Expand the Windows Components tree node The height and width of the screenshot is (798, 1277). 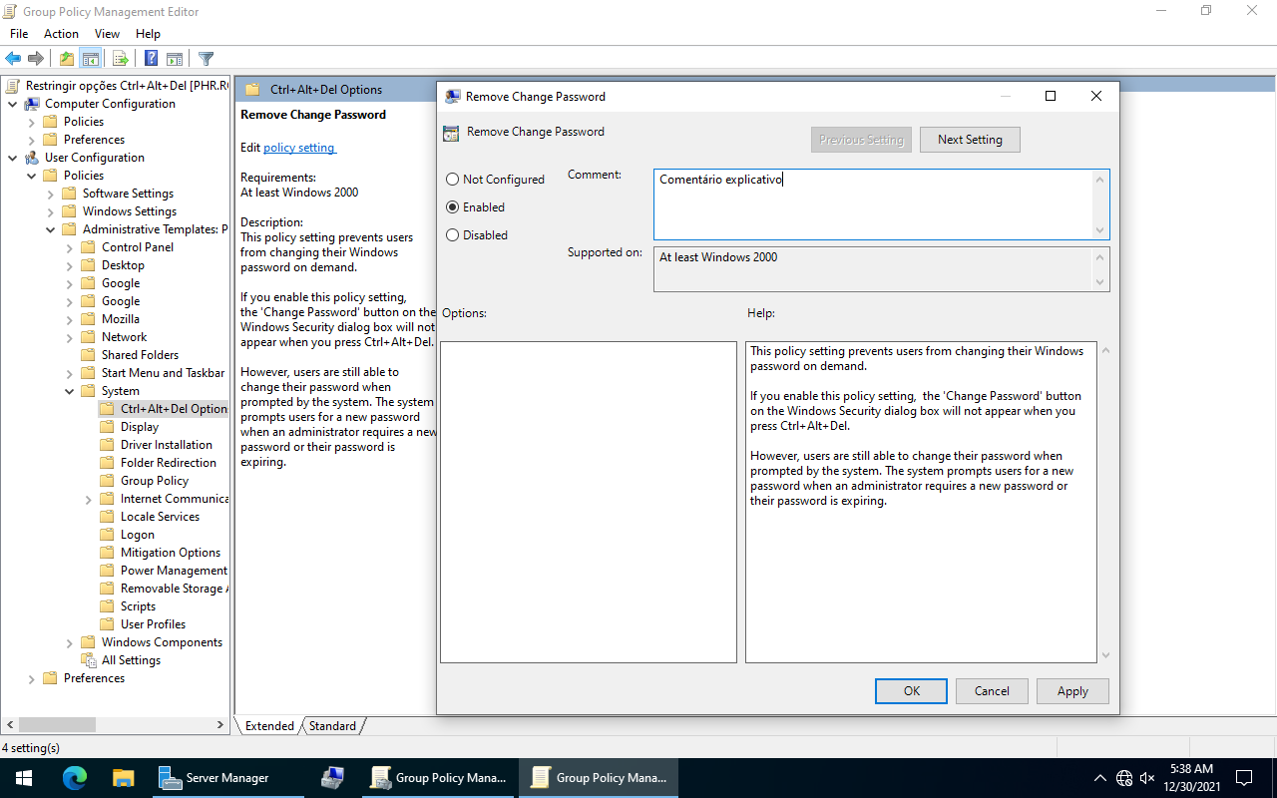70,642
